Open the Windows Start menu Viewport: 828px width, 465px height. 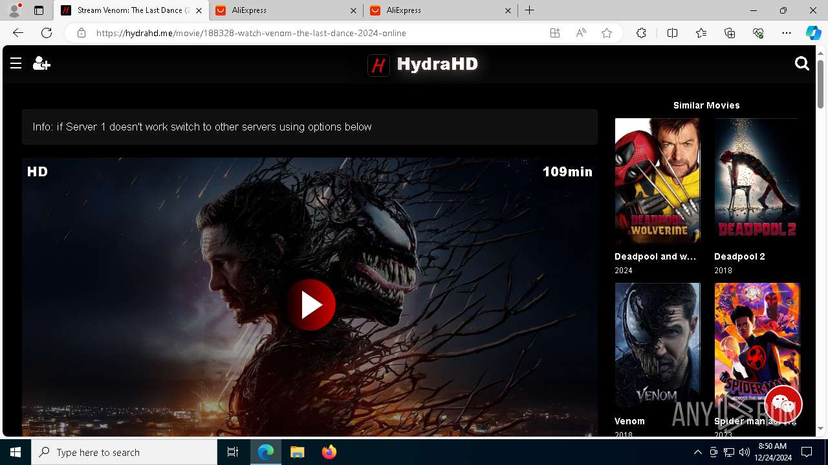click(16, 452)
